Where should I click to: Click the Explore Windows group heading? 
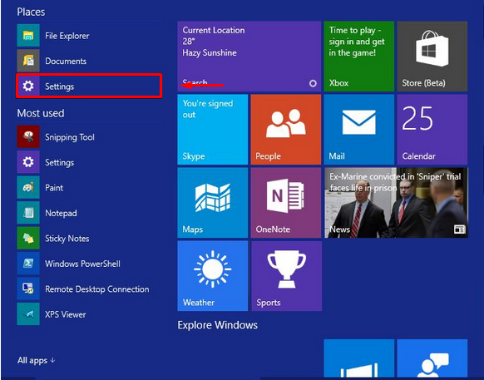(x=218, y=325)
